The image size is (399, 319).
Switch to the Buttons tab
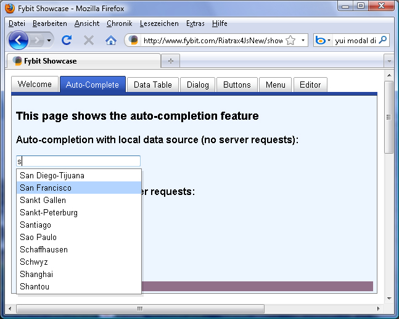pyautogui.click(x=237, y=85)
